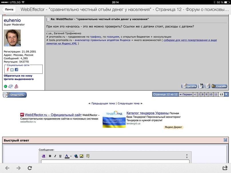Click the multi-quote icon on the post

201,86
